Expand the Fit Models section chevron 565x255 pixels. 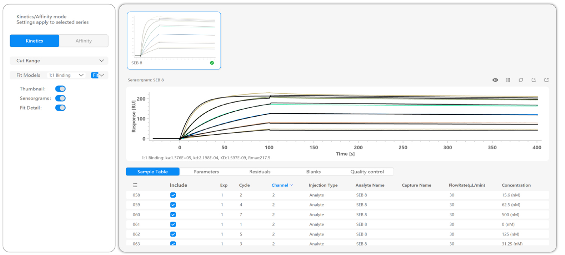pyautogui.click(x=101, y=75)
